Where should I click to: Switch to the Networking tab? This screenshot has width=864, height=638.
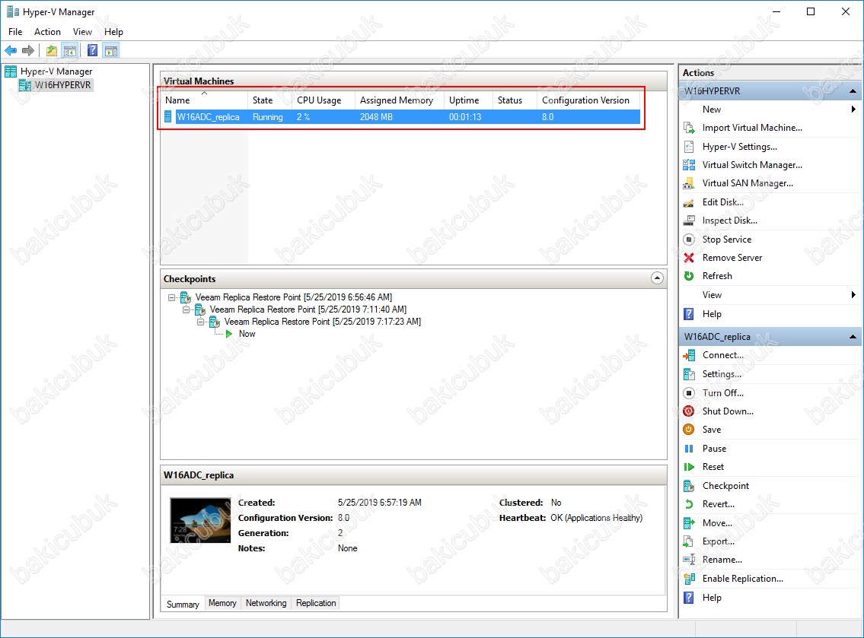266,603
